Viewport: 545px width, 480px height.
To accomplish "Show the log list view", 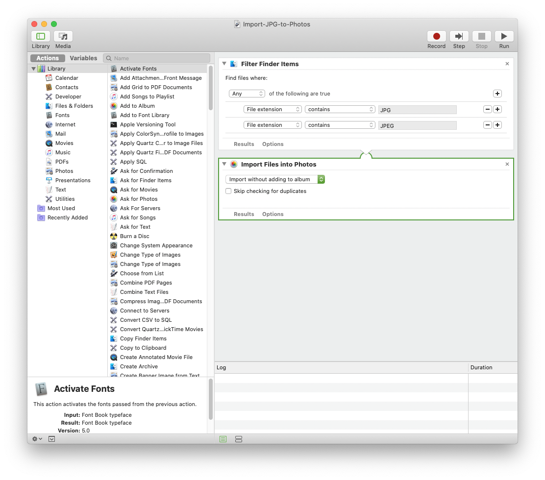I will 223,439.
